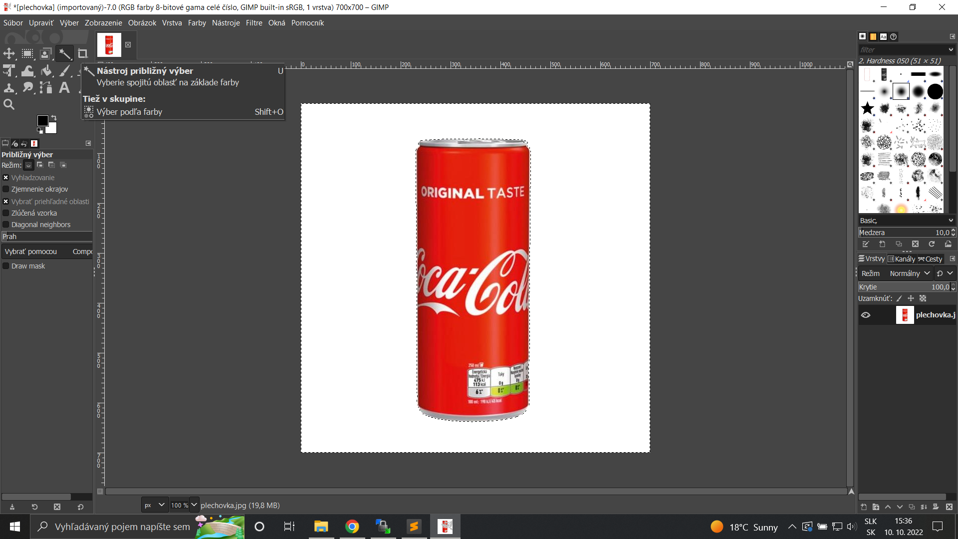Screen dimensions: 958x539
Task: Hide the plechovka layer eye icon
Action: click(x=866, y=315)
